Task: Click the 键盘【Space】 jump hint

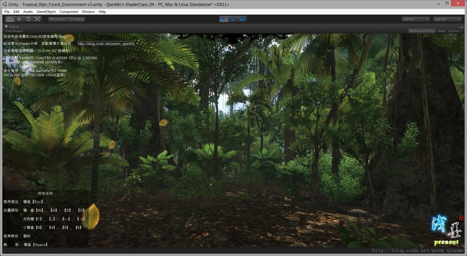Action: coord(36,245)
